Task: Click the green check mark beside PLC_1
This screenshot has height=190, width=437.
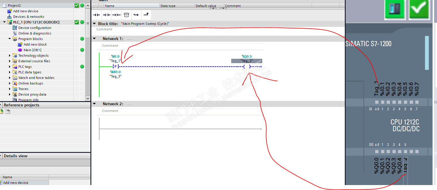Action: (77, 22)
